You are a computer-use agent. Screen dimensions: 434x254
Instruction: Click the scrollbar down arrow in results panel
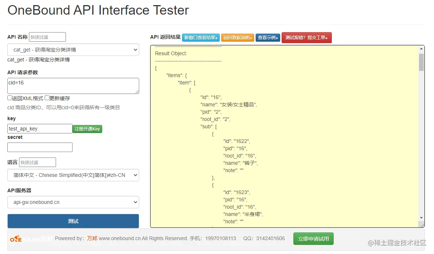(x=422, y=217)
